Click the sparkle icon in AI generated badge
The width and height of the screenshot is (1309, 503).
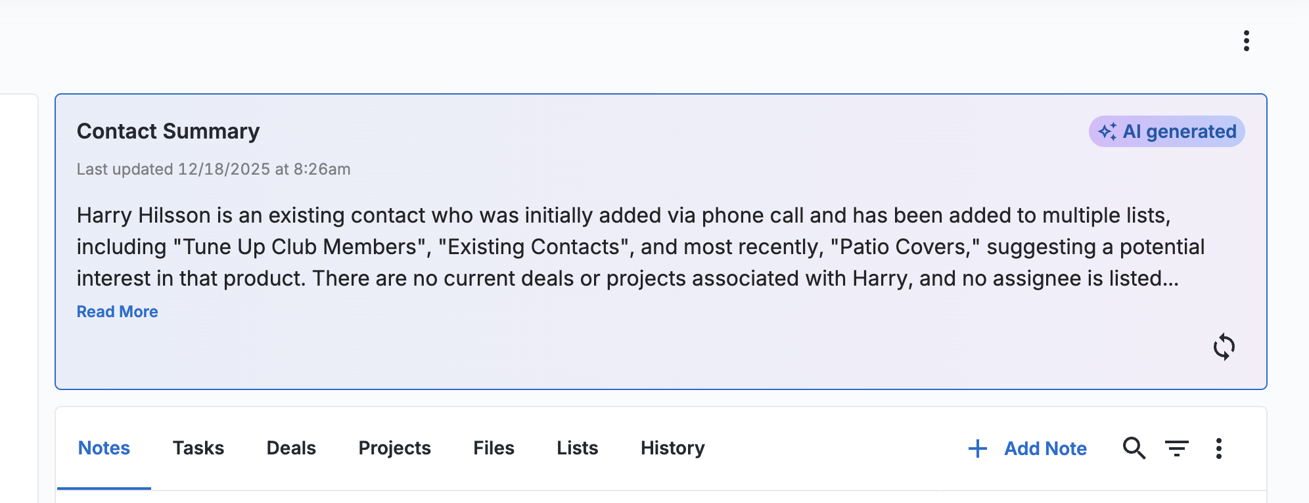point(1107,131)
